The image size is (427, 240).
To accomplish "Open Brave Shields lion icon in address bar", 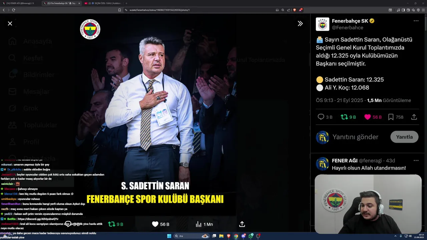I will (294, 10).
